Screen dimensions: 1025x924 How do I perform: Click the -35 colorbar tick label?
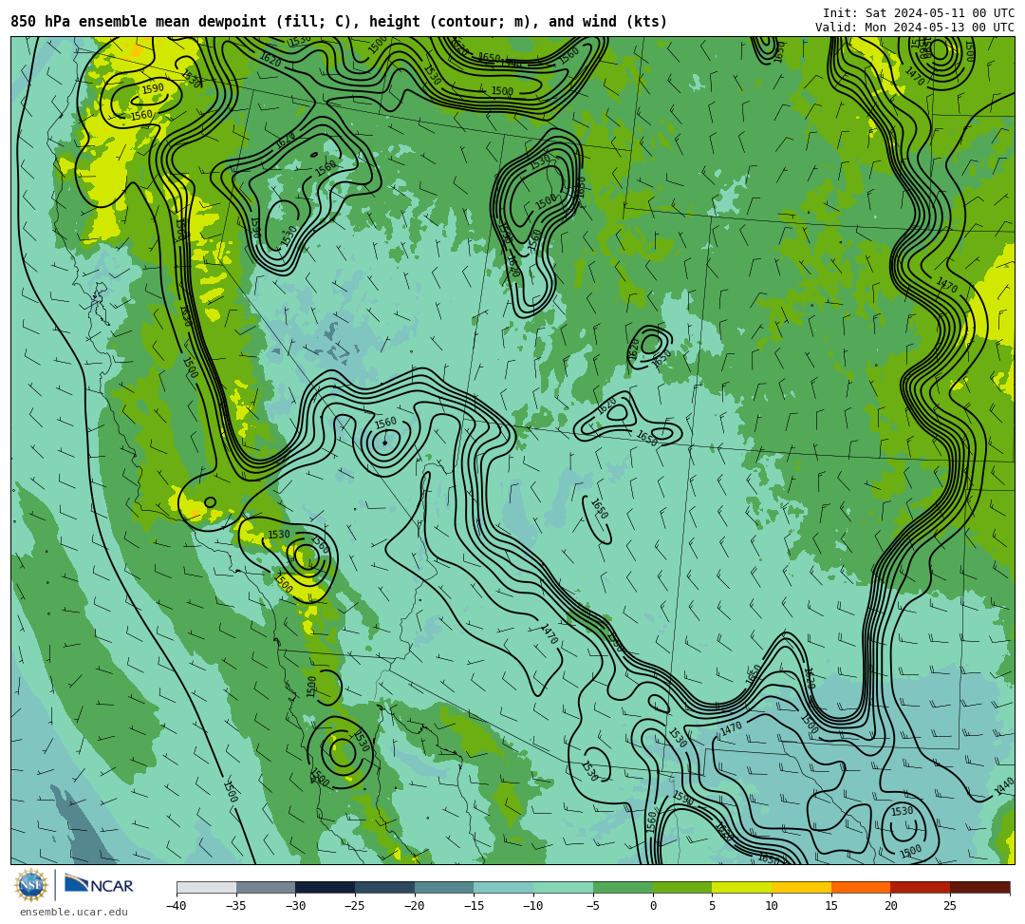pos(236,906)
